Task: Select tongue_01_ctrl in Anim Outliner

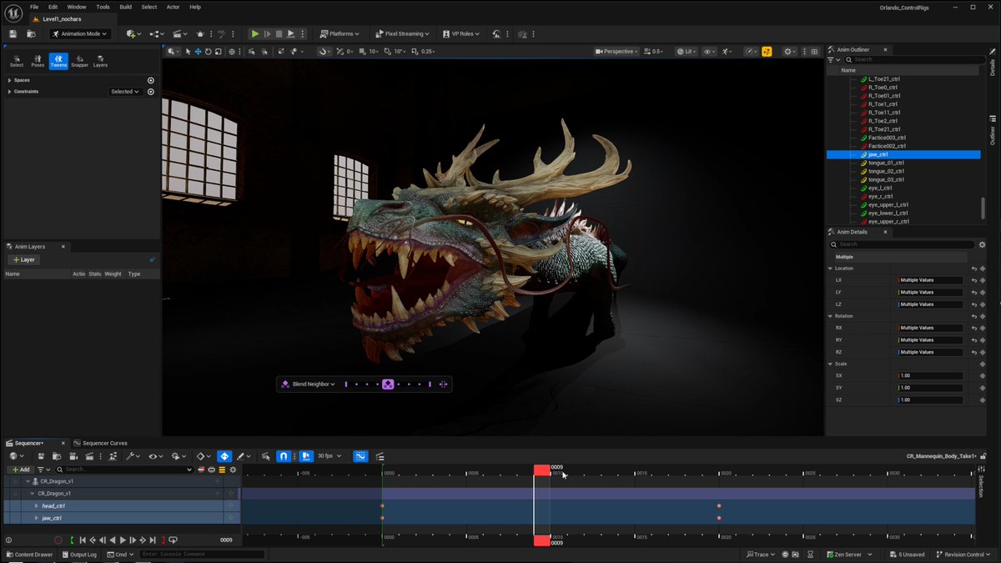Action: click(886, 163)
